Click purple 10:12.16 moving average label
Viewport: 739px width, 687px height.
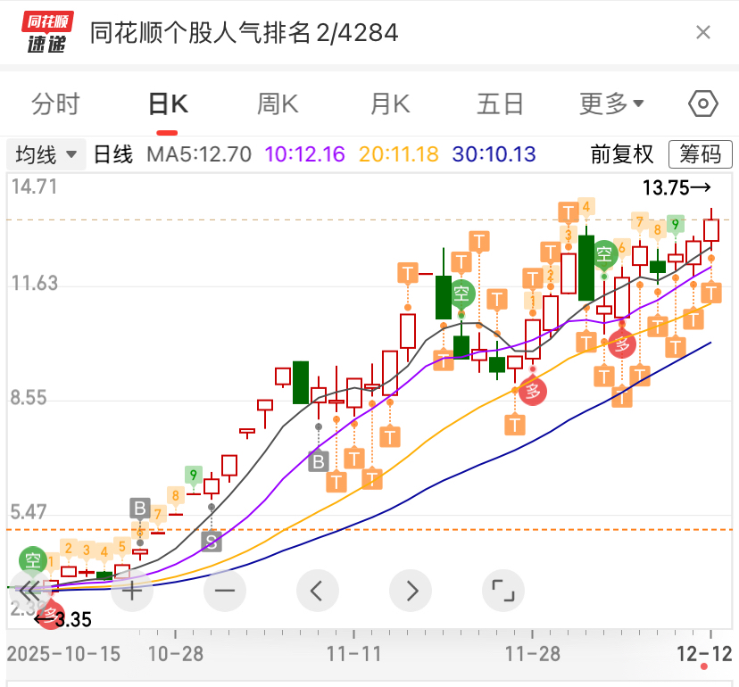pos(304,154)
